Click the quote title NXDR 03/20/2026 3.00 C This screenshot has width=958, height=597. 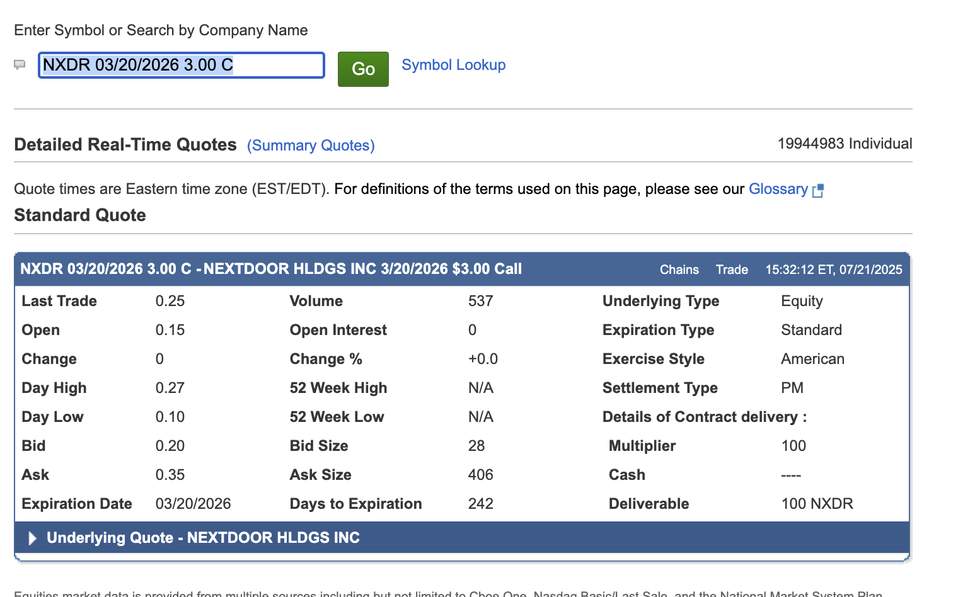(106, 269)
